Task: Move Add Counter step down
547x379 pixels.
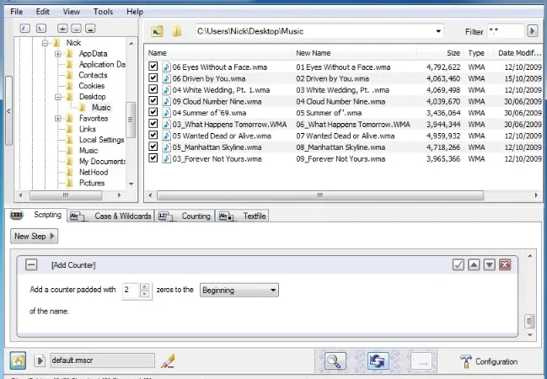Action: (490, 264)
